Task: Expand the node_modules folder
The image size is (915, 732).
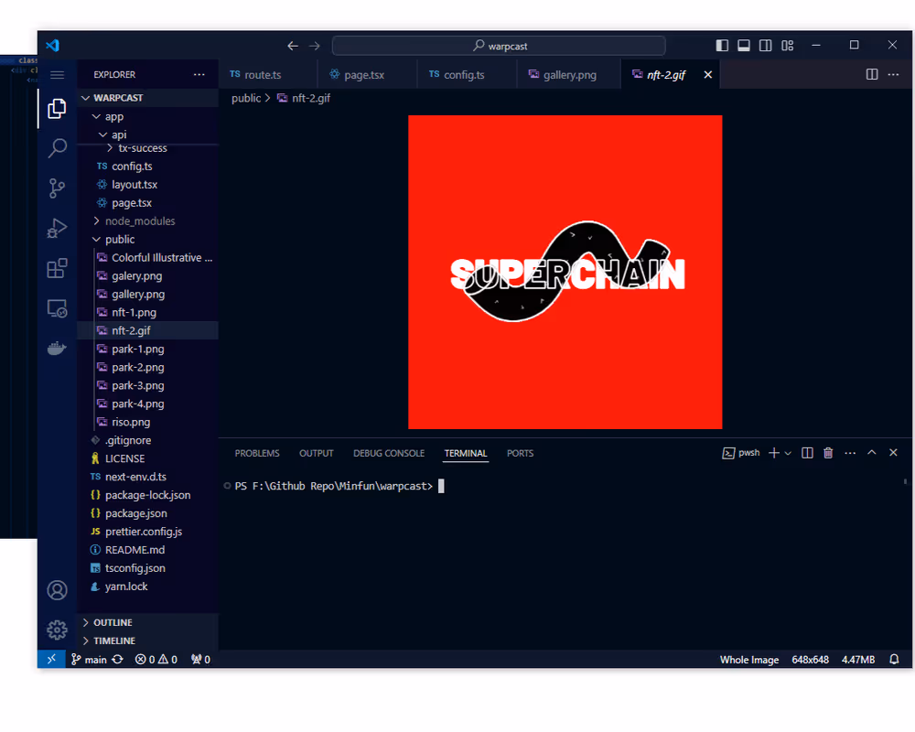Action: (x=139, y=221)
